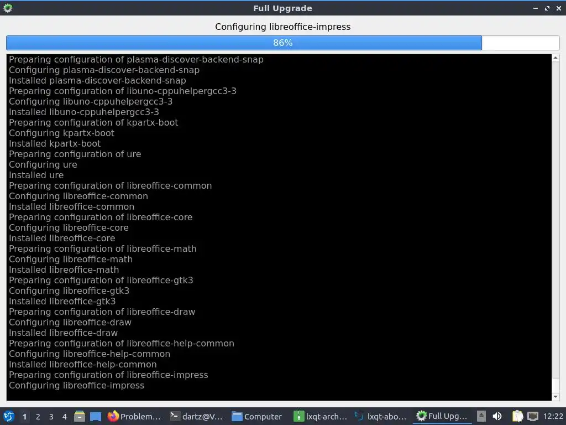
Task: Click the 'Configuring libreoffice-impress' status label above the progress bar
Action: (282, 27)
